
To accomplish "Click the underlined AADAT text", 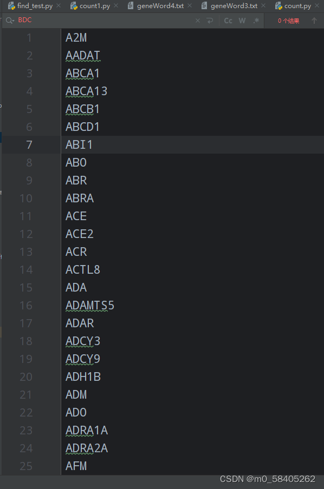I will point(82,55).
